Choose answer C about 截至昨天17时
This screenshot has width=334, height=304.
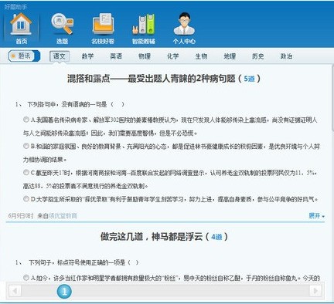point(26,172)
